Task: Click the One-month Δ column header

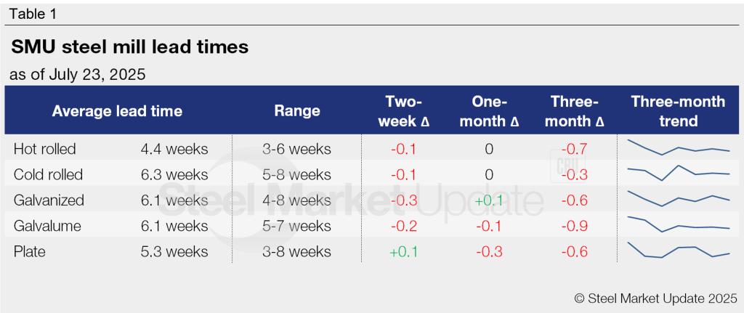Action: [489, 111]
